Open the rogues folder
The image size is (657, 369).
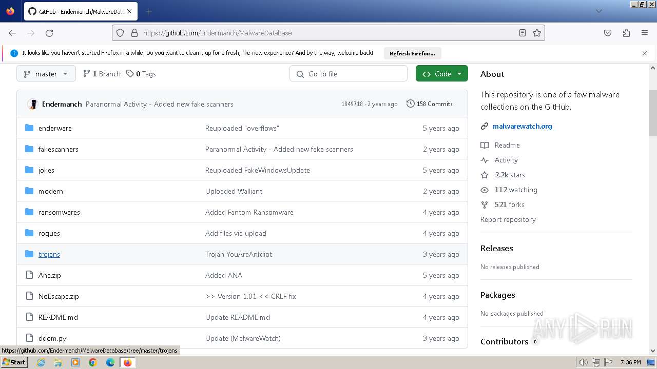pos(49,233)
